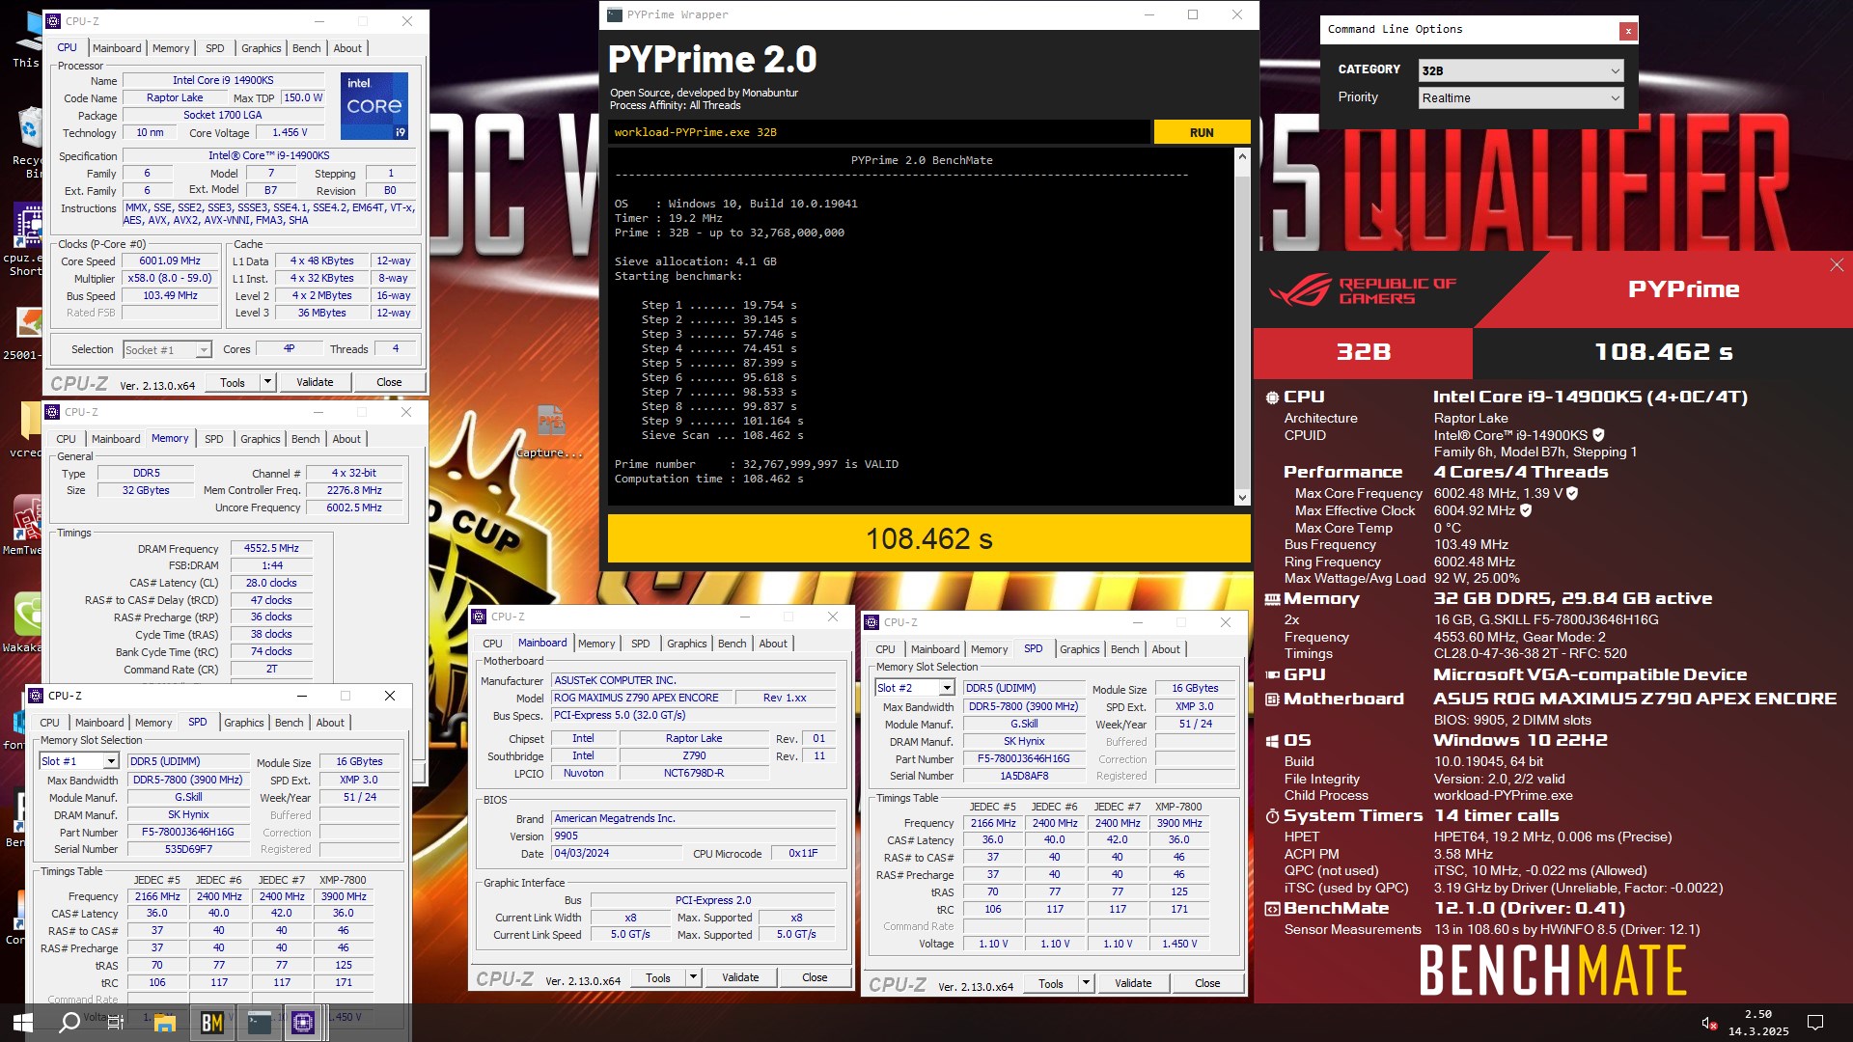Open Tools dropdown arrow in CPU window
The height and width of the screenshot is (1042, 1853).
[267, 382]
